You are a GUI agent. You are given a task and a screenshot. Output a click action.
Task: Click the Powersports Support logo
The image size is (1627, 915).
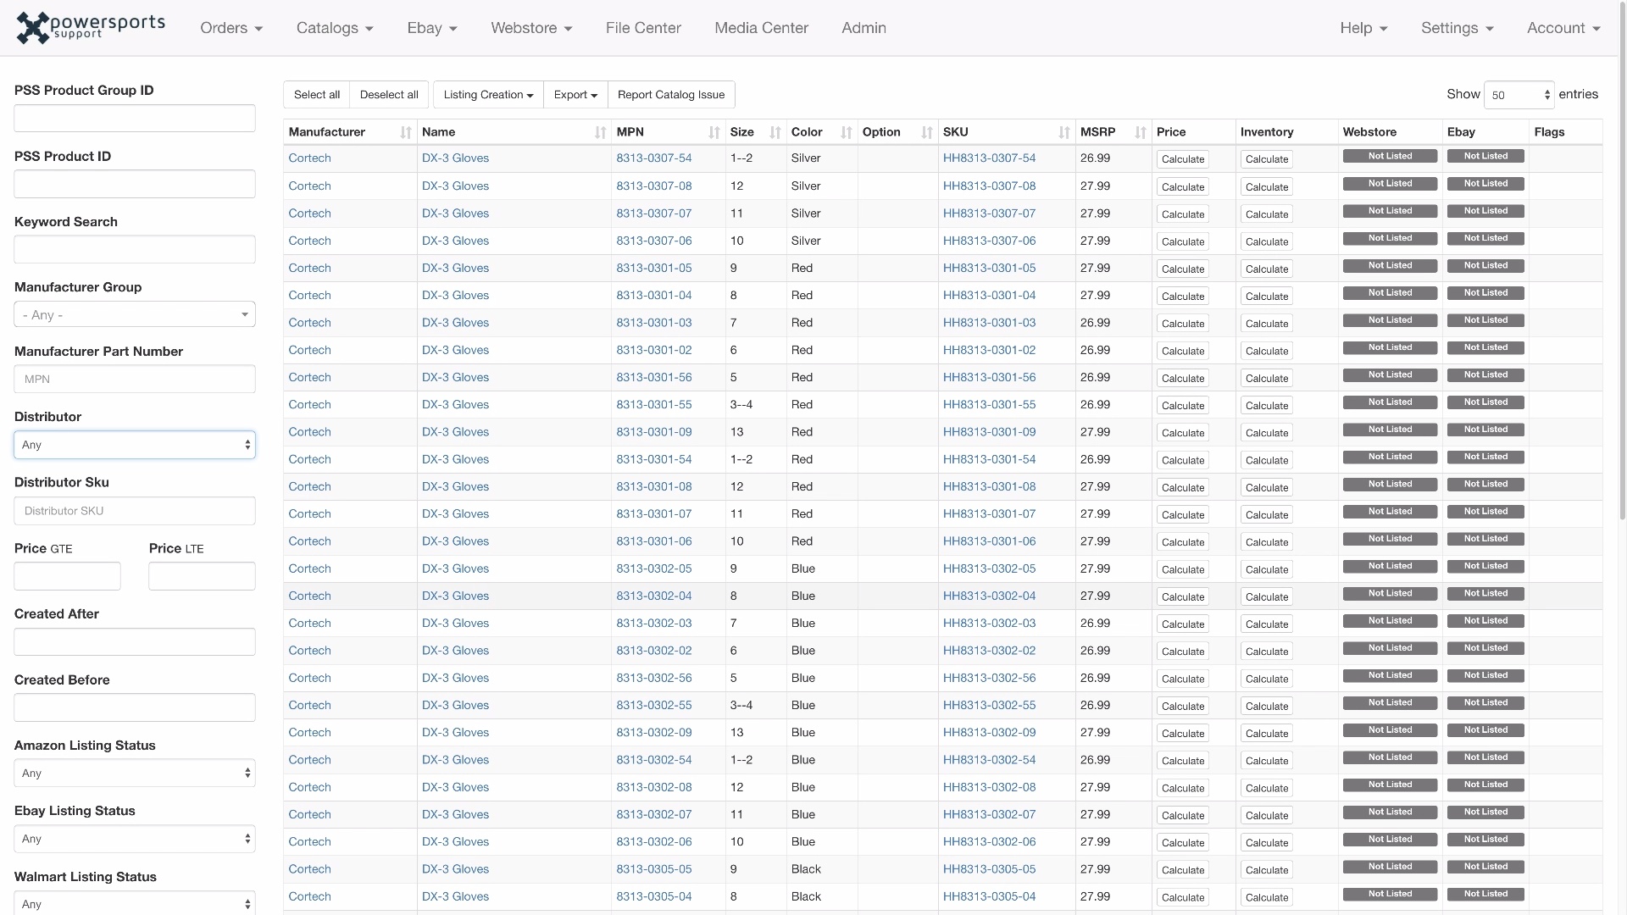(x=91, y=27)
